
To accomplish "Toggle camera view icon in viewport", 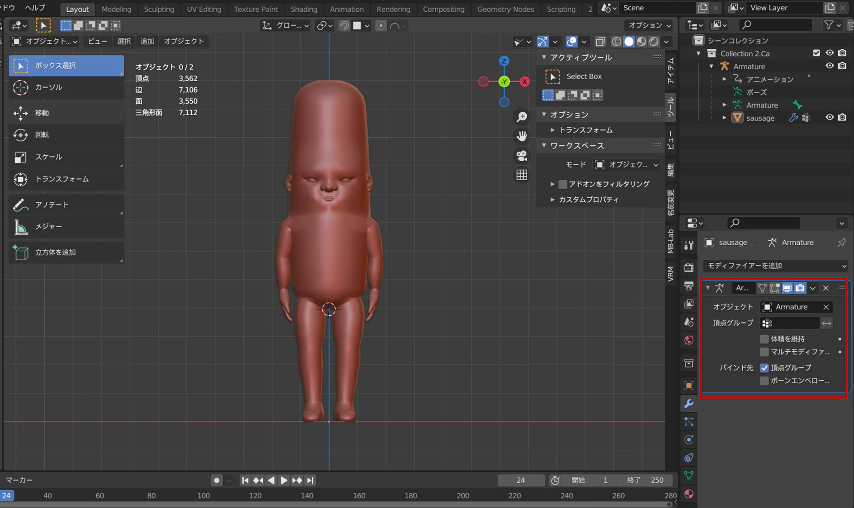I will [x=522, y=155].
